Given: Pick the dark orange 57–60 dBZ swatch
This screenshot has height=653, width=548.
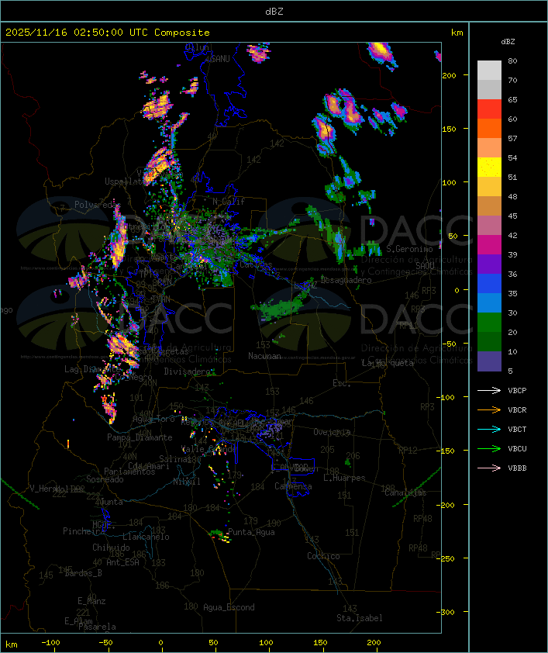Looking at the screenshot, I should [489, 128].
